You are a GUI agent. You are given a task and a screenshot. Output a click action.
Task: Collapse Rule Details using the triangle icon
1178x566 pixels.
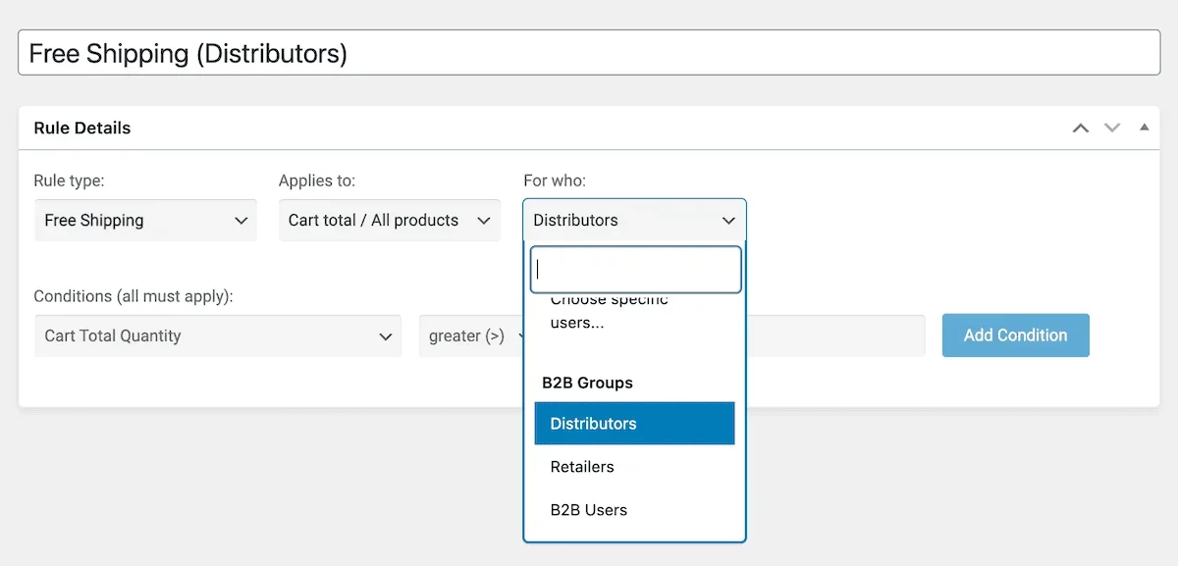pyautogui.click(x=1144, y=128)
